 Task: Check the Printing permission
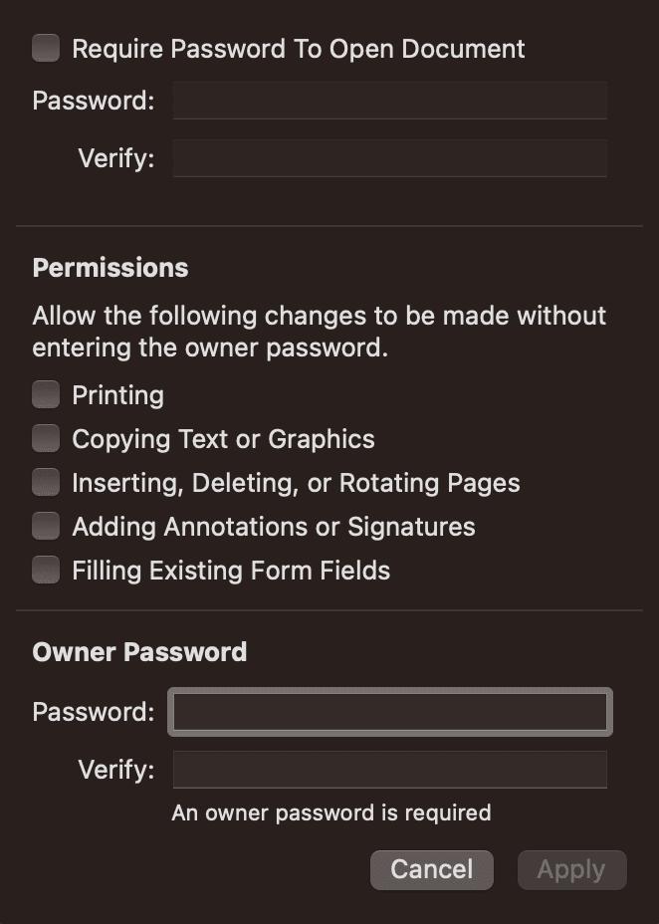click(x=46, y=394)
